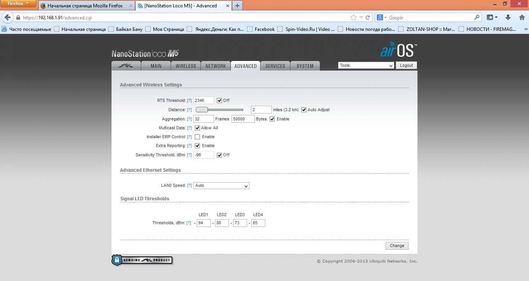The image size is (529, 281).
Task: Open the SERVICES tab
Action: pyautogui.click(x=275, y=66)
